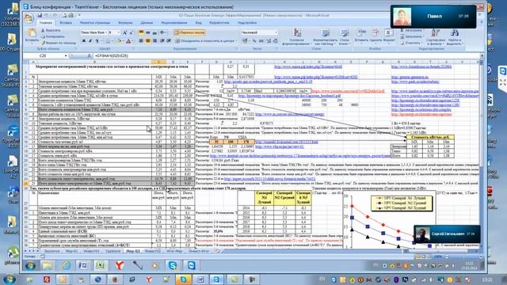Toggle Wrap Text (Перенос текста)
The width and height of the screenshot is (507, 285).
click(x=189, y=32)
